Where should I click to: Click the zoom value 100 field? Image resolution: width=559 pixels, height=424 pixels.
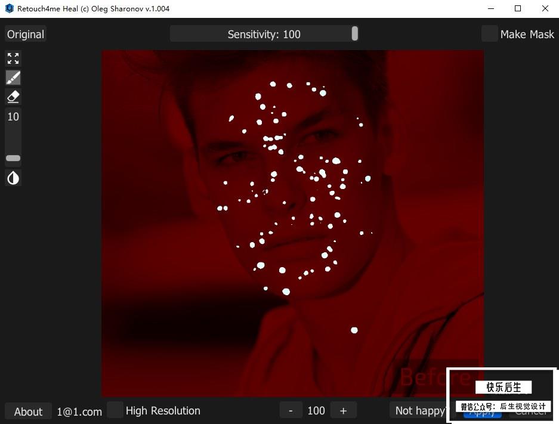pos(316,411)
